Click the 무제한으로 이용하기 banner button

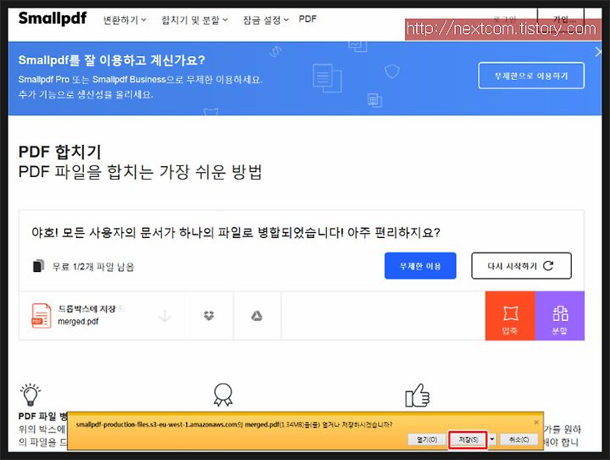(x=531, y=75)
